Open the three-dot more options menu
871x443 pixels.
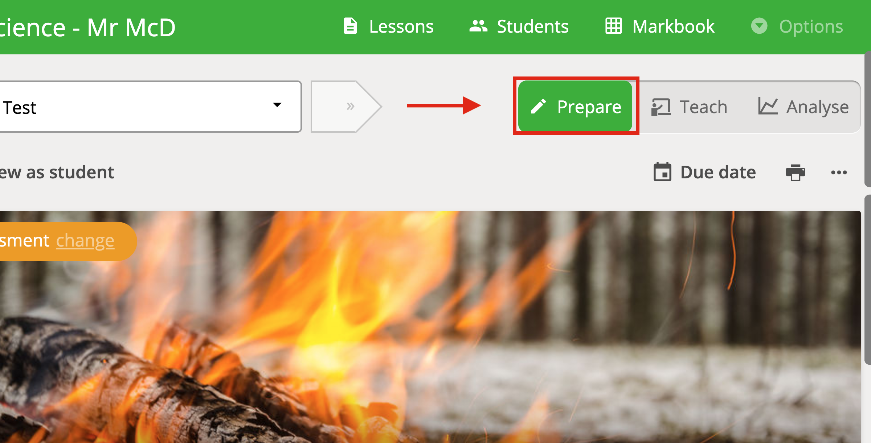click(839, 173)
